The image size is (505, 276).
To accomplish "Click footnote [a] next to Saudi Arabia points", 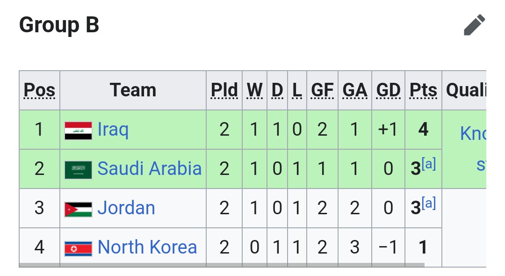I will [x=429, y=164].
